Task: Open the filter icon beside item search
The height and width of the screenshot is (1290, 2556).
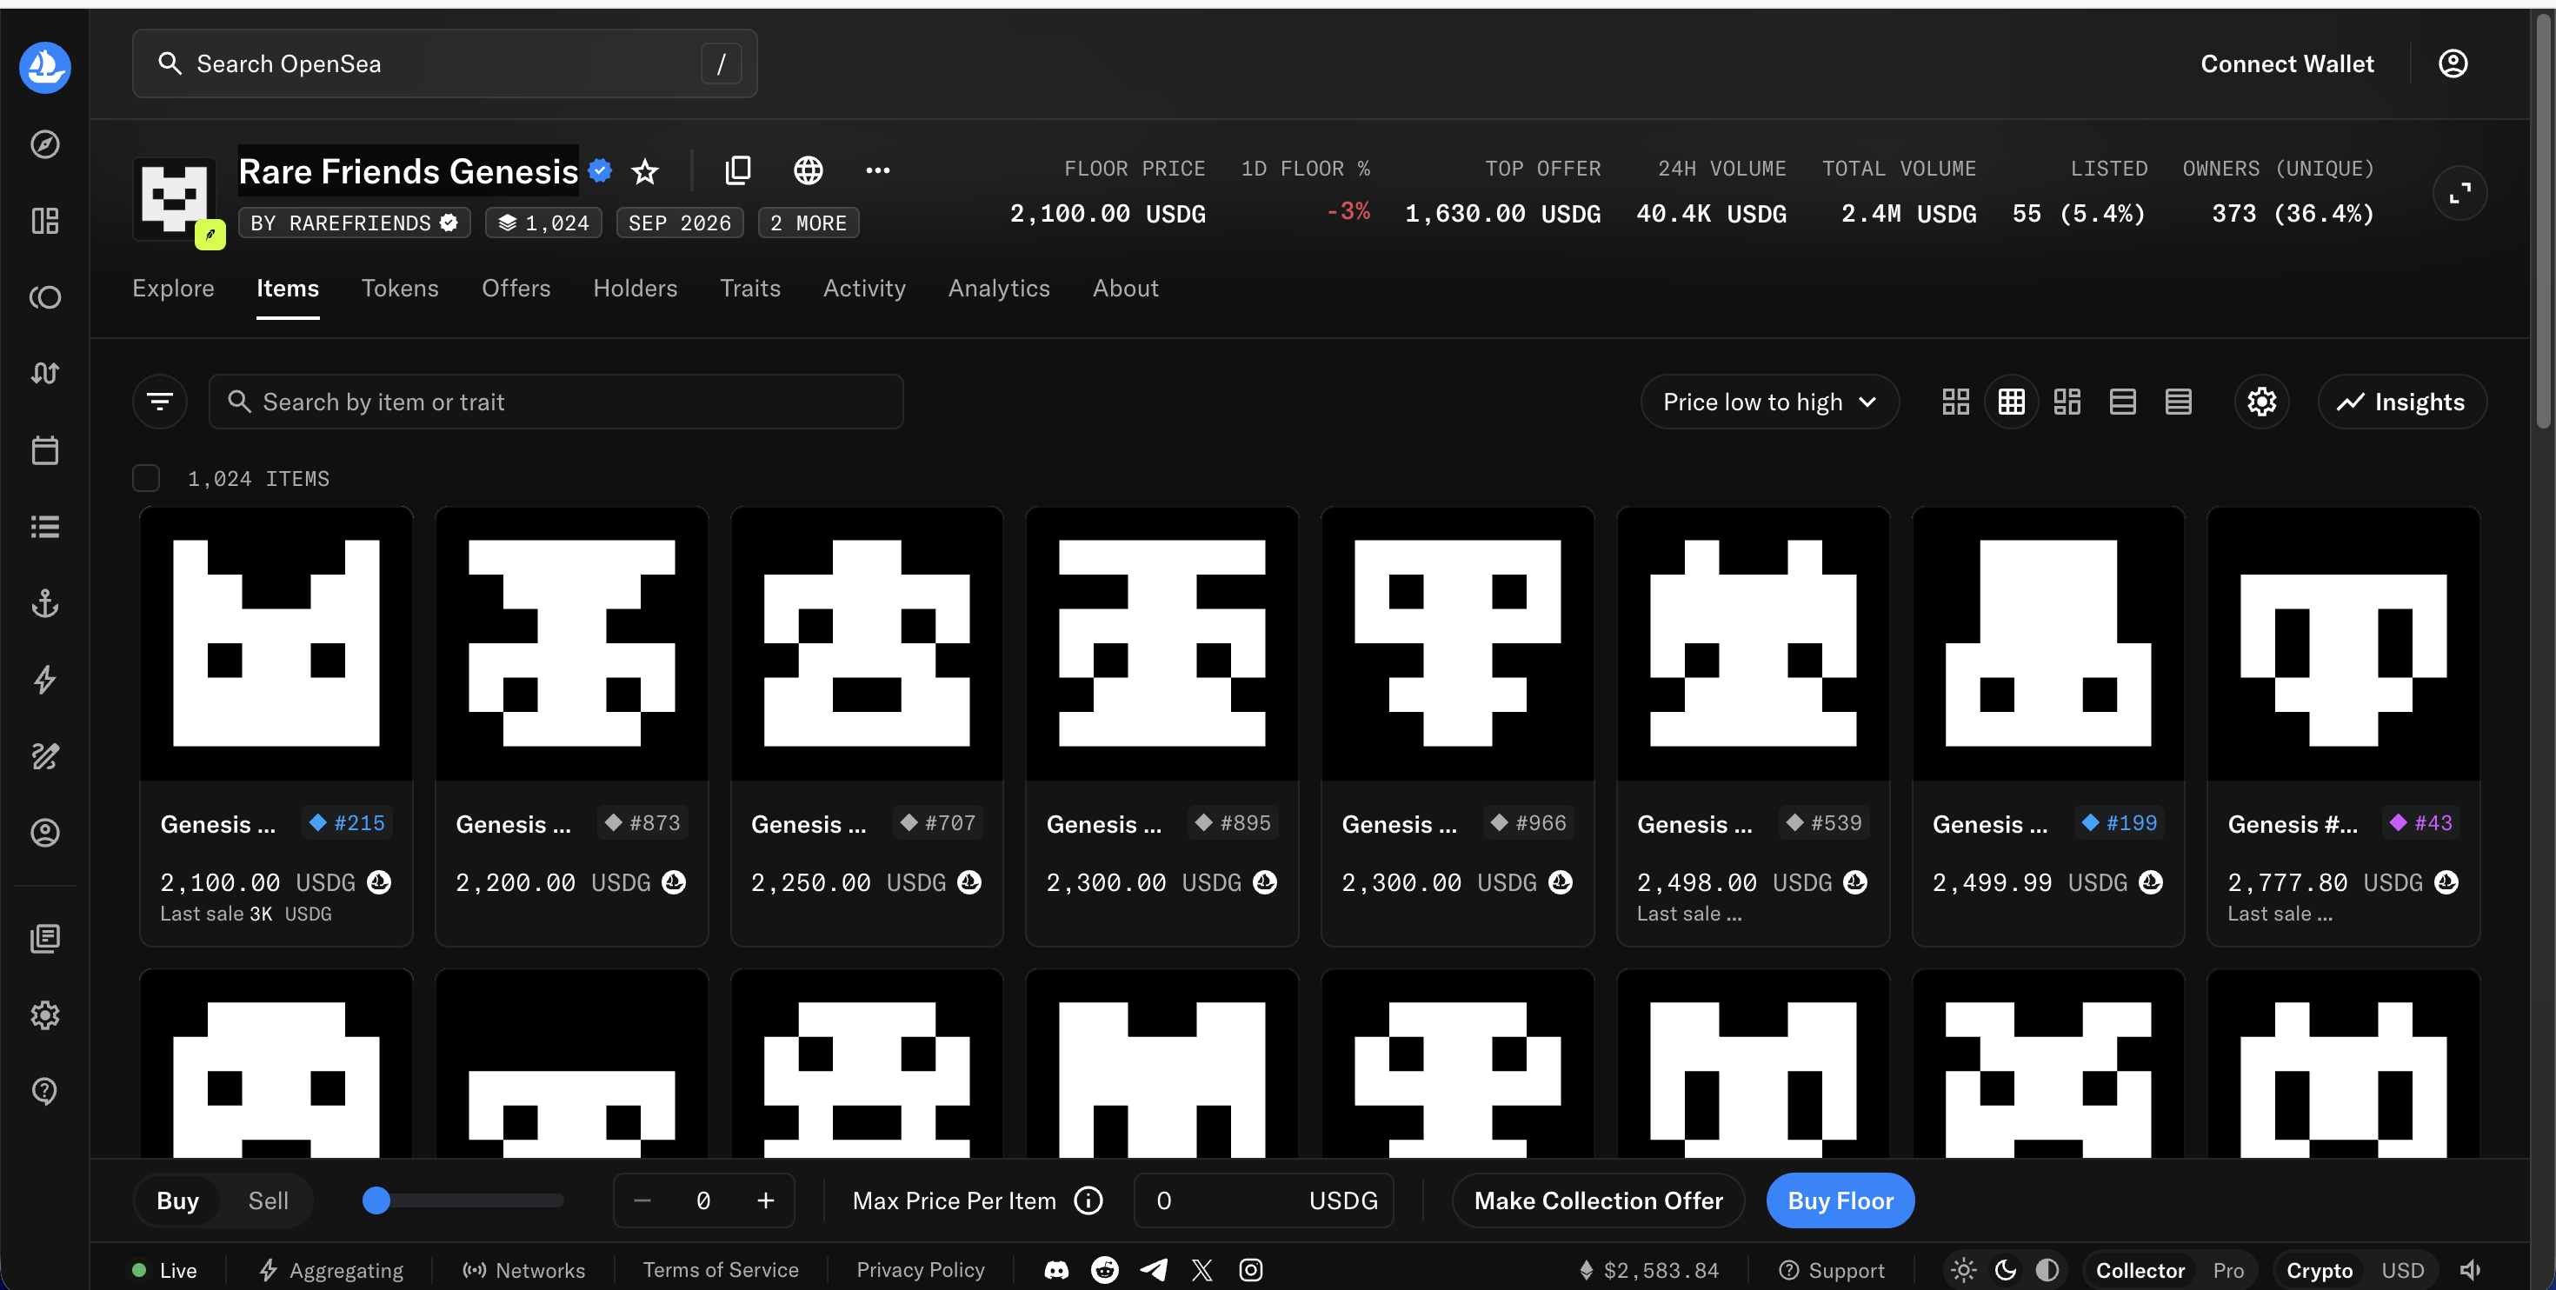Action: 160,402
